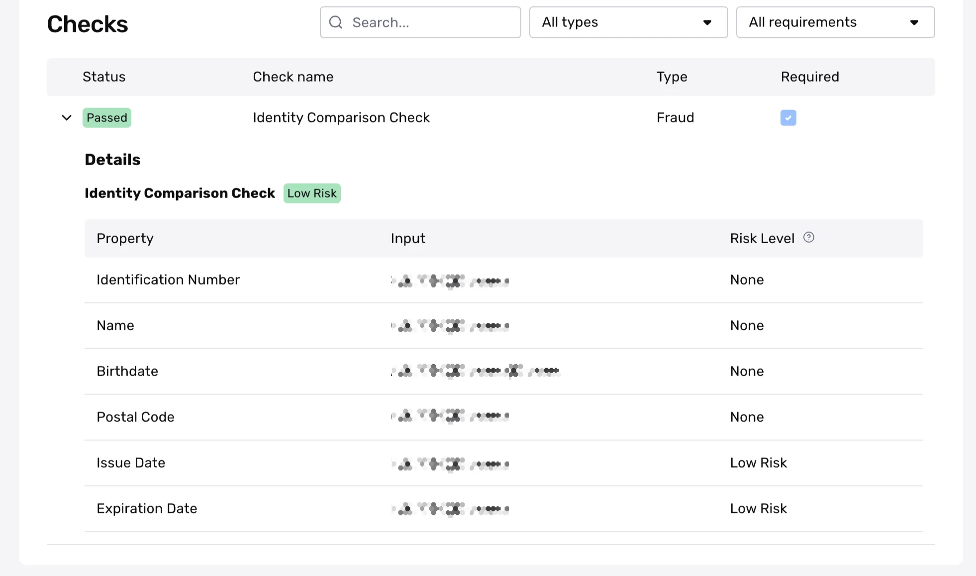Select the Identification Number property row
976x576 pixels.
click(168, 280)
